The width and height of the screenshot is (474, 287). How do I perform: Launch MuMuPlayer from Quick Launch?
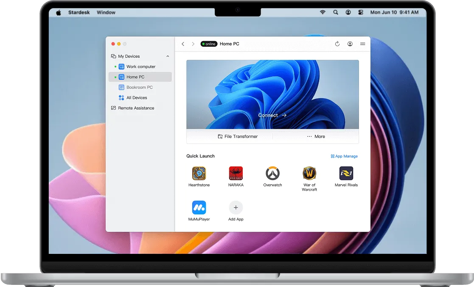pos(199,207)
